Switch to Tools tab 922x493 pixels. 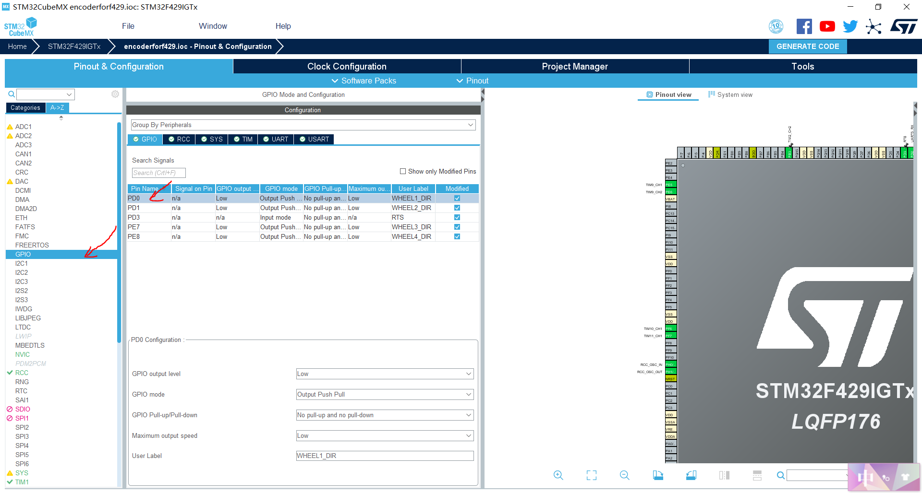[803, 66]
